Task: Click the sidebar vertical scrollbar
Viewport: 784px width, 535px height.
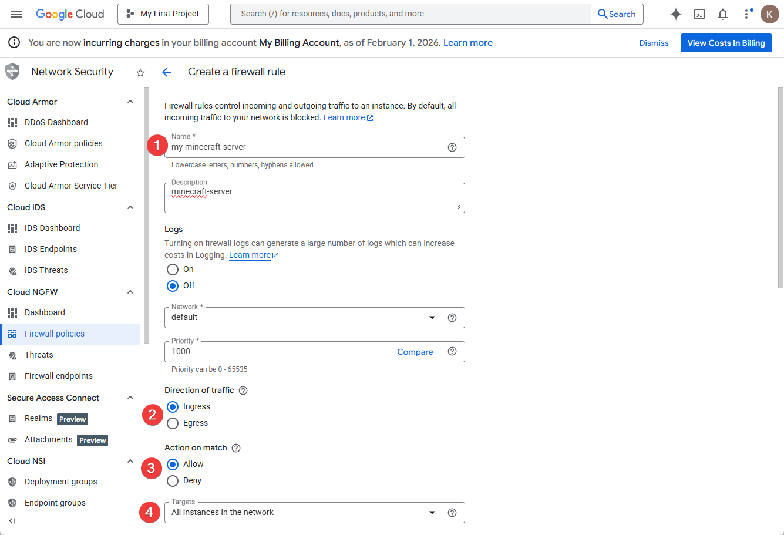Action: (x=146, y=214)
